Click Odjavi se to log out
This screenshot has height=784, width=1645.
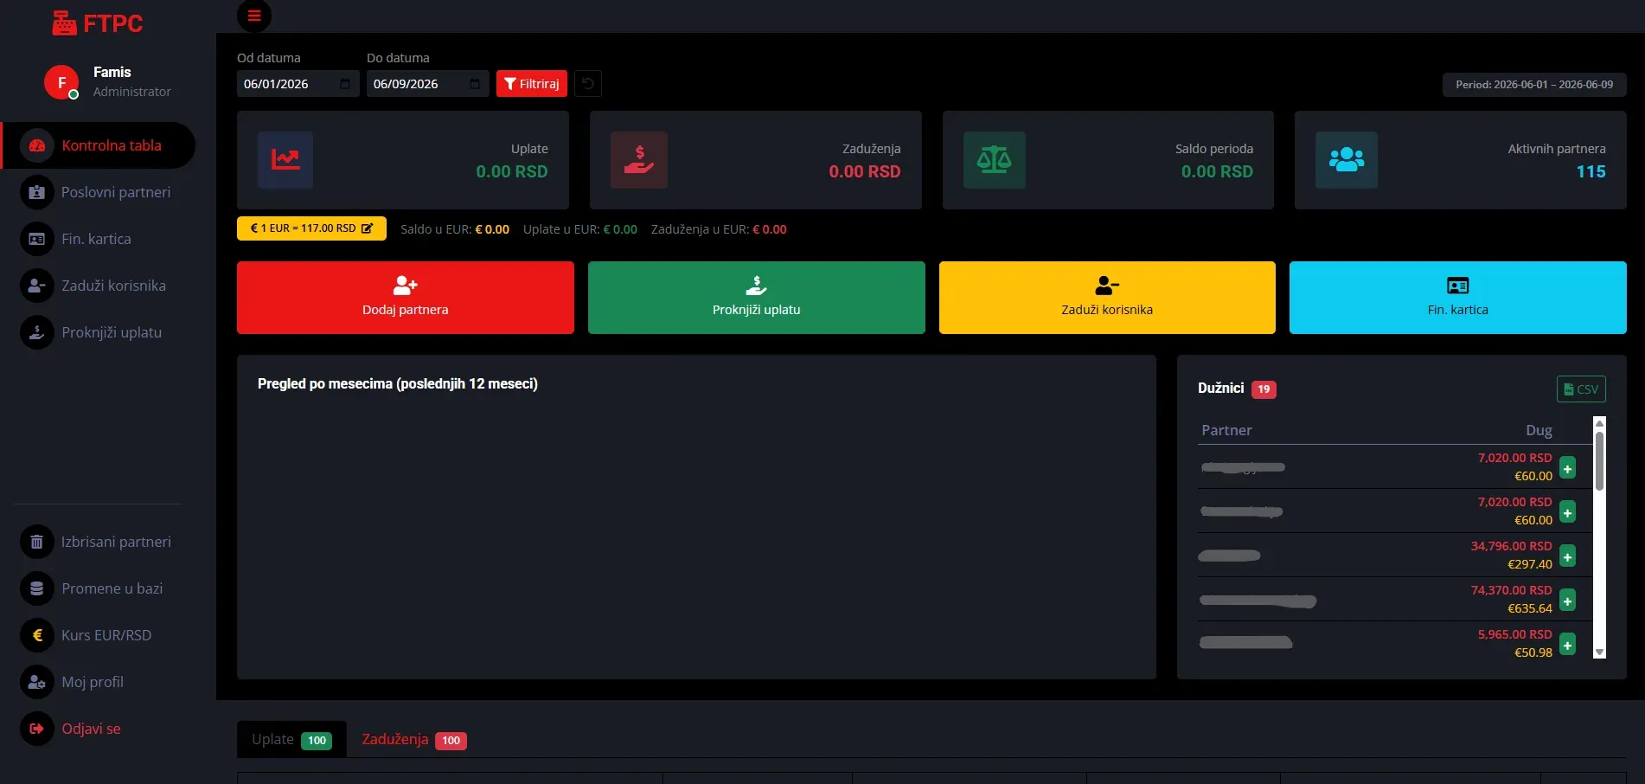pyautogui.click(x=91, y=729)
